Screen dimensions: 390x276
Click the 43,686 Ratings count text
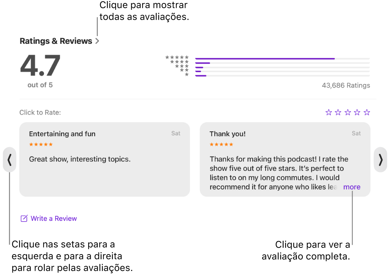pos(346,85)
